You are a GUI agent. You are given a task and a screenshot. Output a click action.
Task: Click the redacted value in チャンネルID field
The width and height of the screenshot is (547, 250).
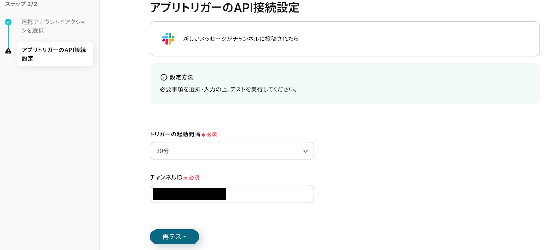coord(189,194)
